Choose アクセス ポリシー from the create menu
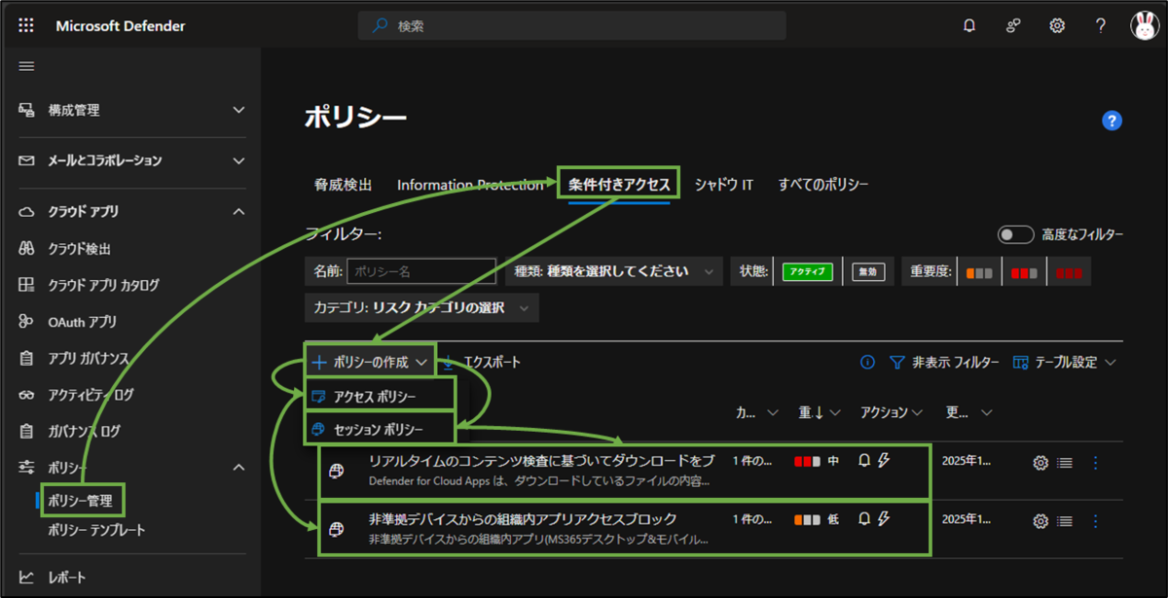This screenshot has height=598, width=1168. click(381, 397)
